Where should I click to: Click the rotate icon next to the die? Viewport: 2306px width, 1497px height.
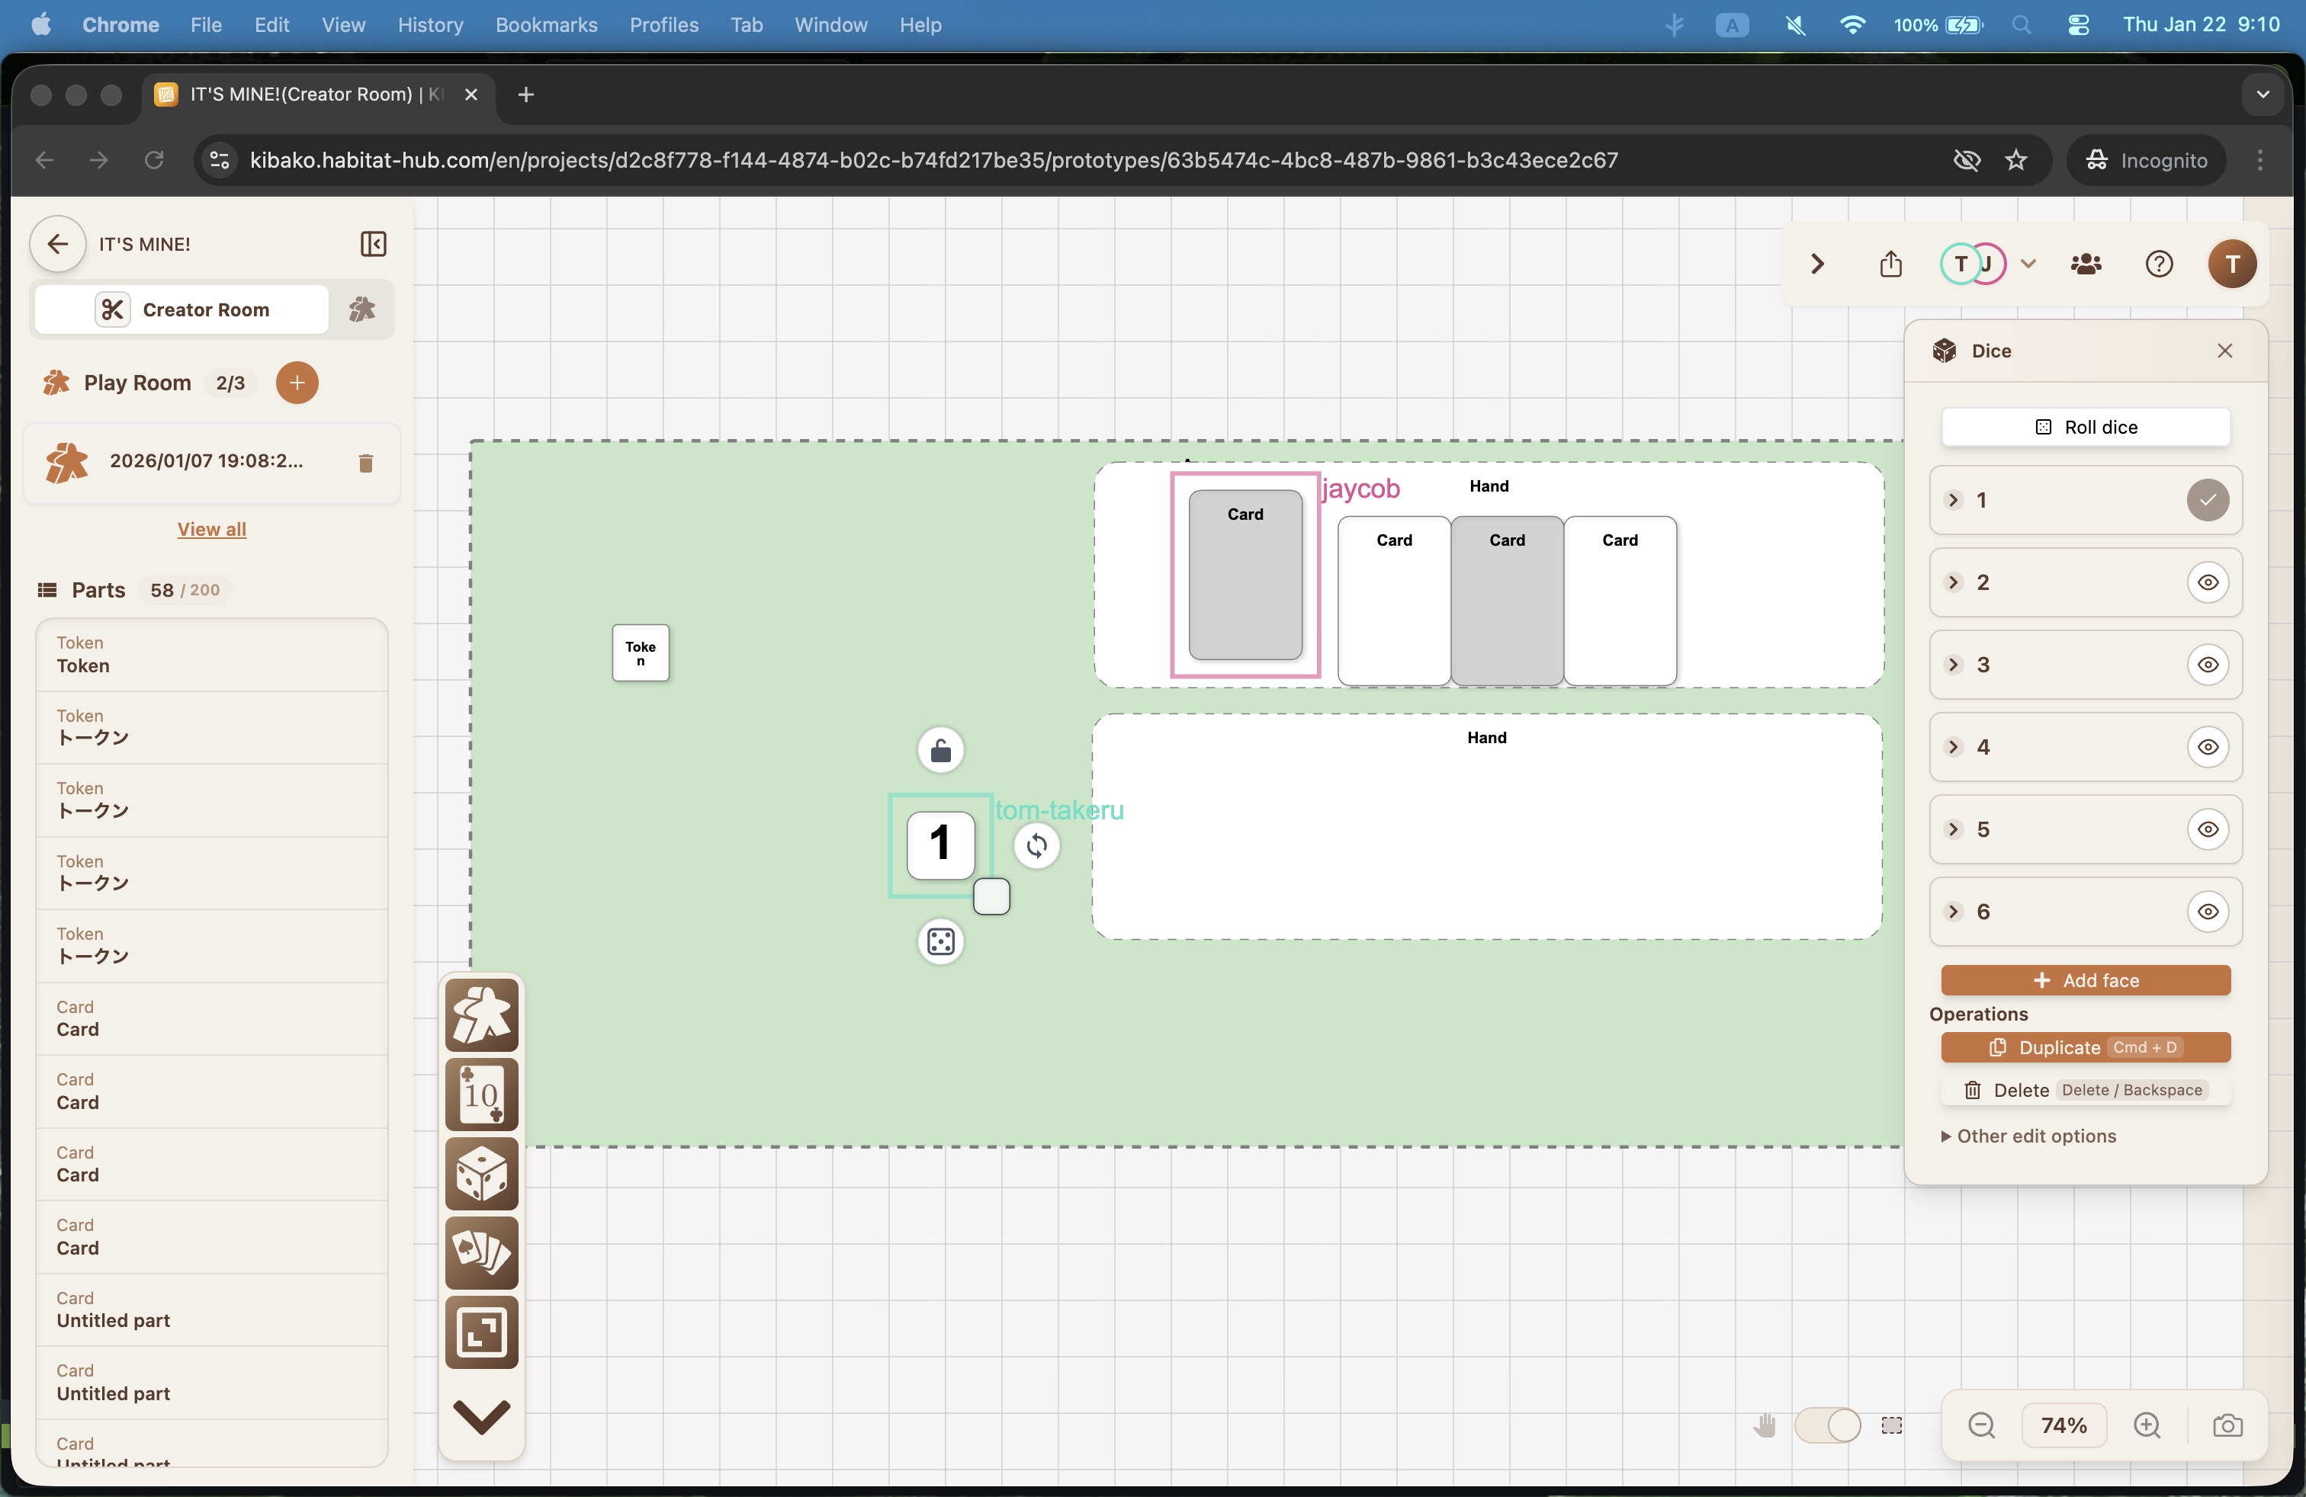(x=1037, y=846)
